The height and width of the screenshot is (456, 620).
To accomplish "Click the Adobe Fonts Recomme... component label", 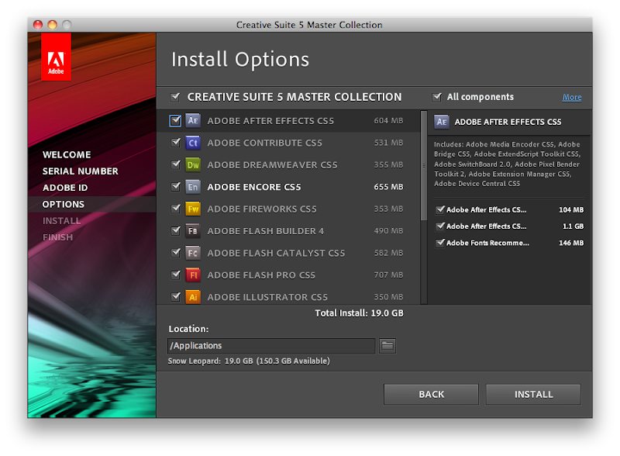I will [487, 243].
